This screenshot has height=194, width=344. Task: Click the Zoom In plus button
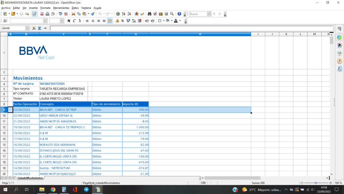click(331, 183)
